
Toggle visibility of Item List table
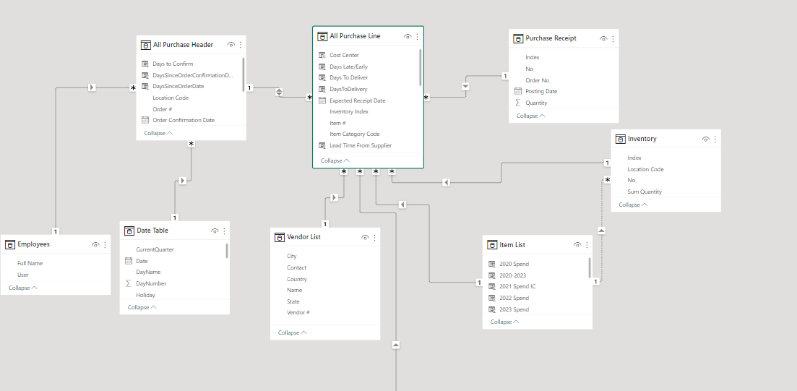click(x=577, y=245)
